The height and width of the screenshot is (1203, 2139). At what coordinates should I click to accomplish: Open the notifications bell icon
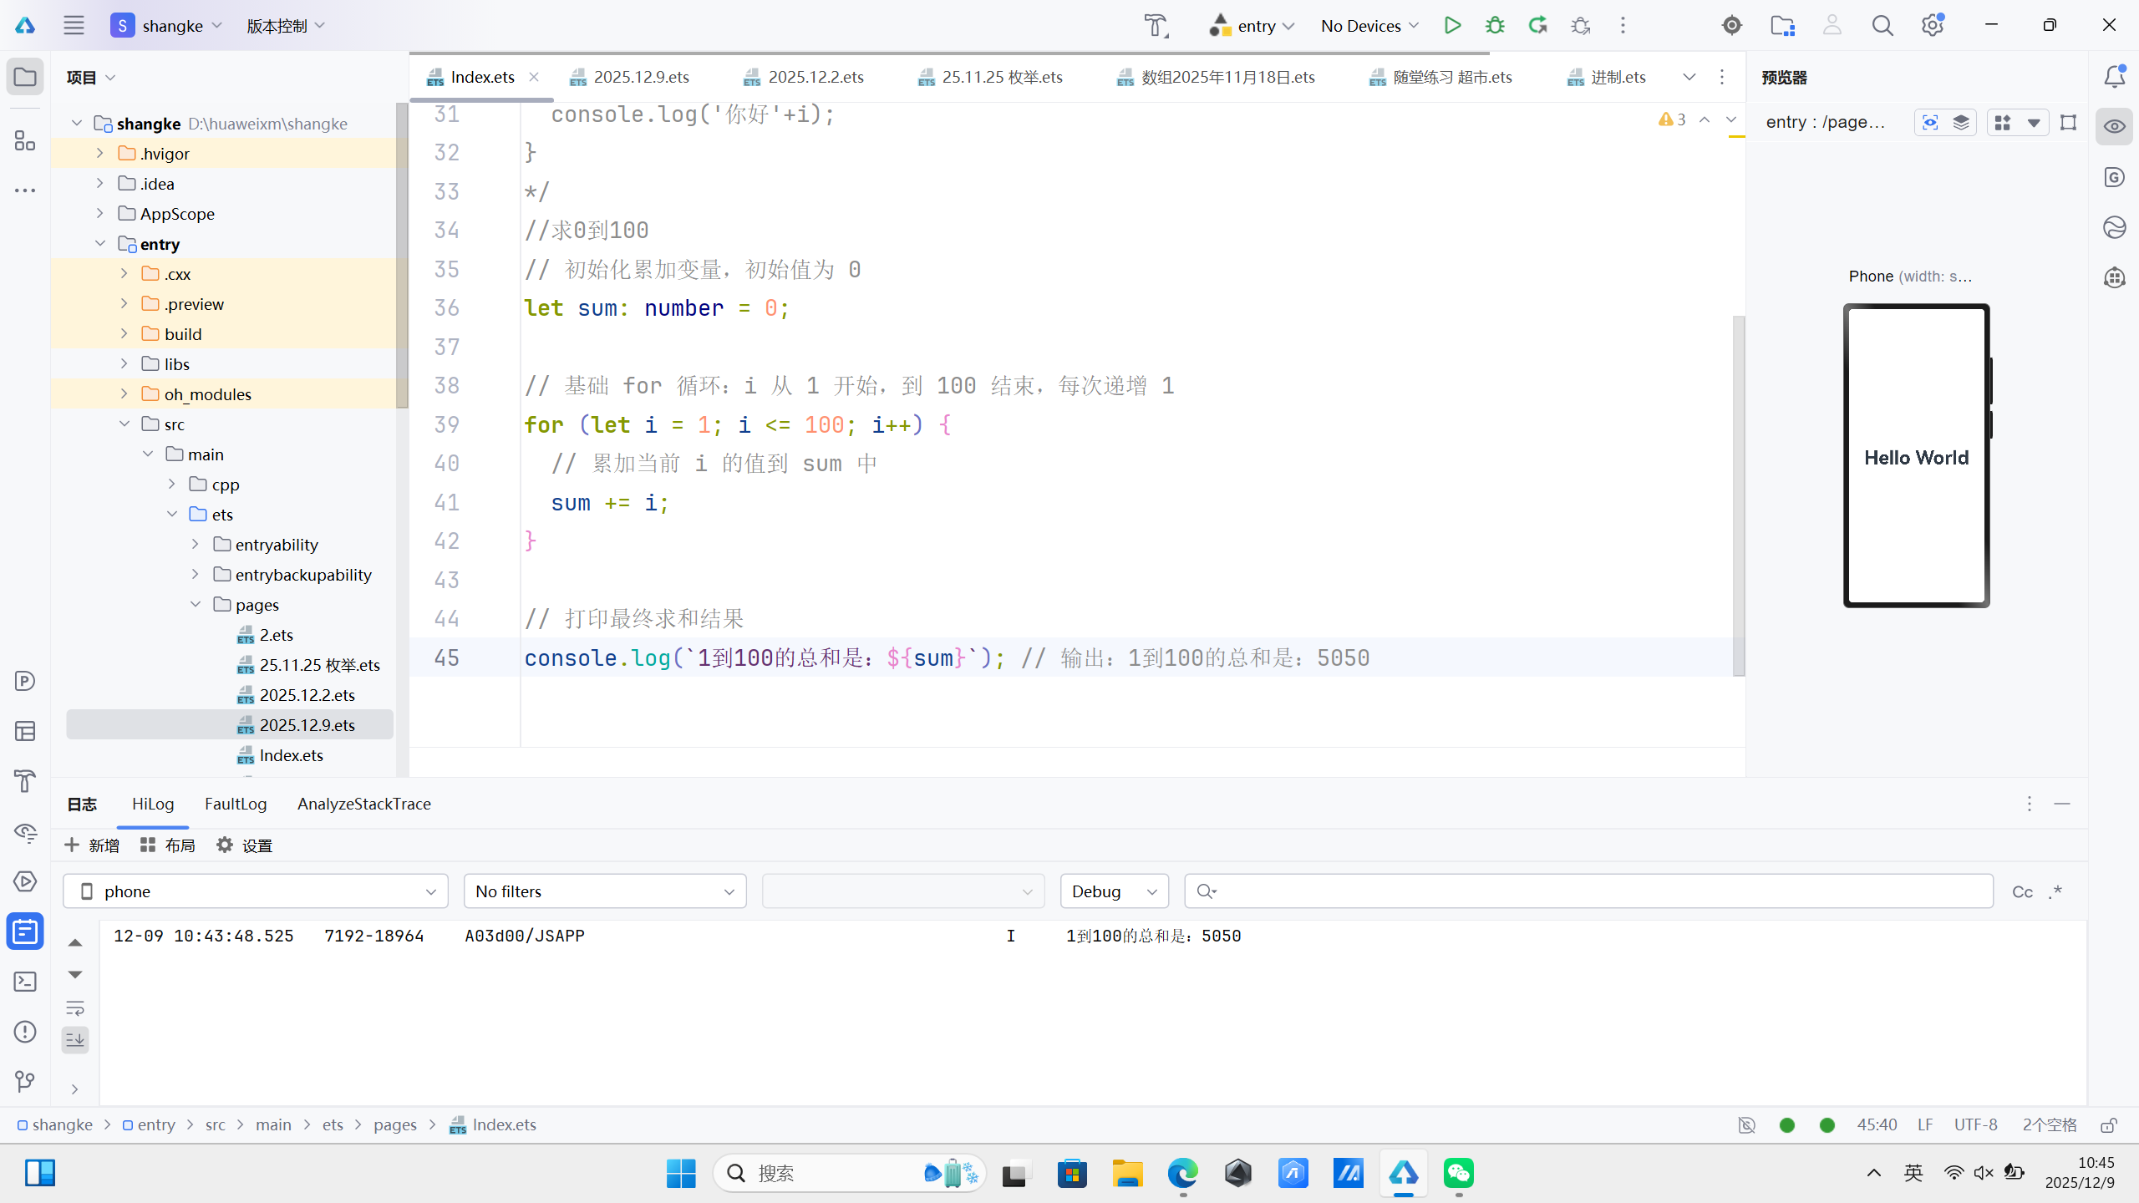click(x=2114, y=77)
